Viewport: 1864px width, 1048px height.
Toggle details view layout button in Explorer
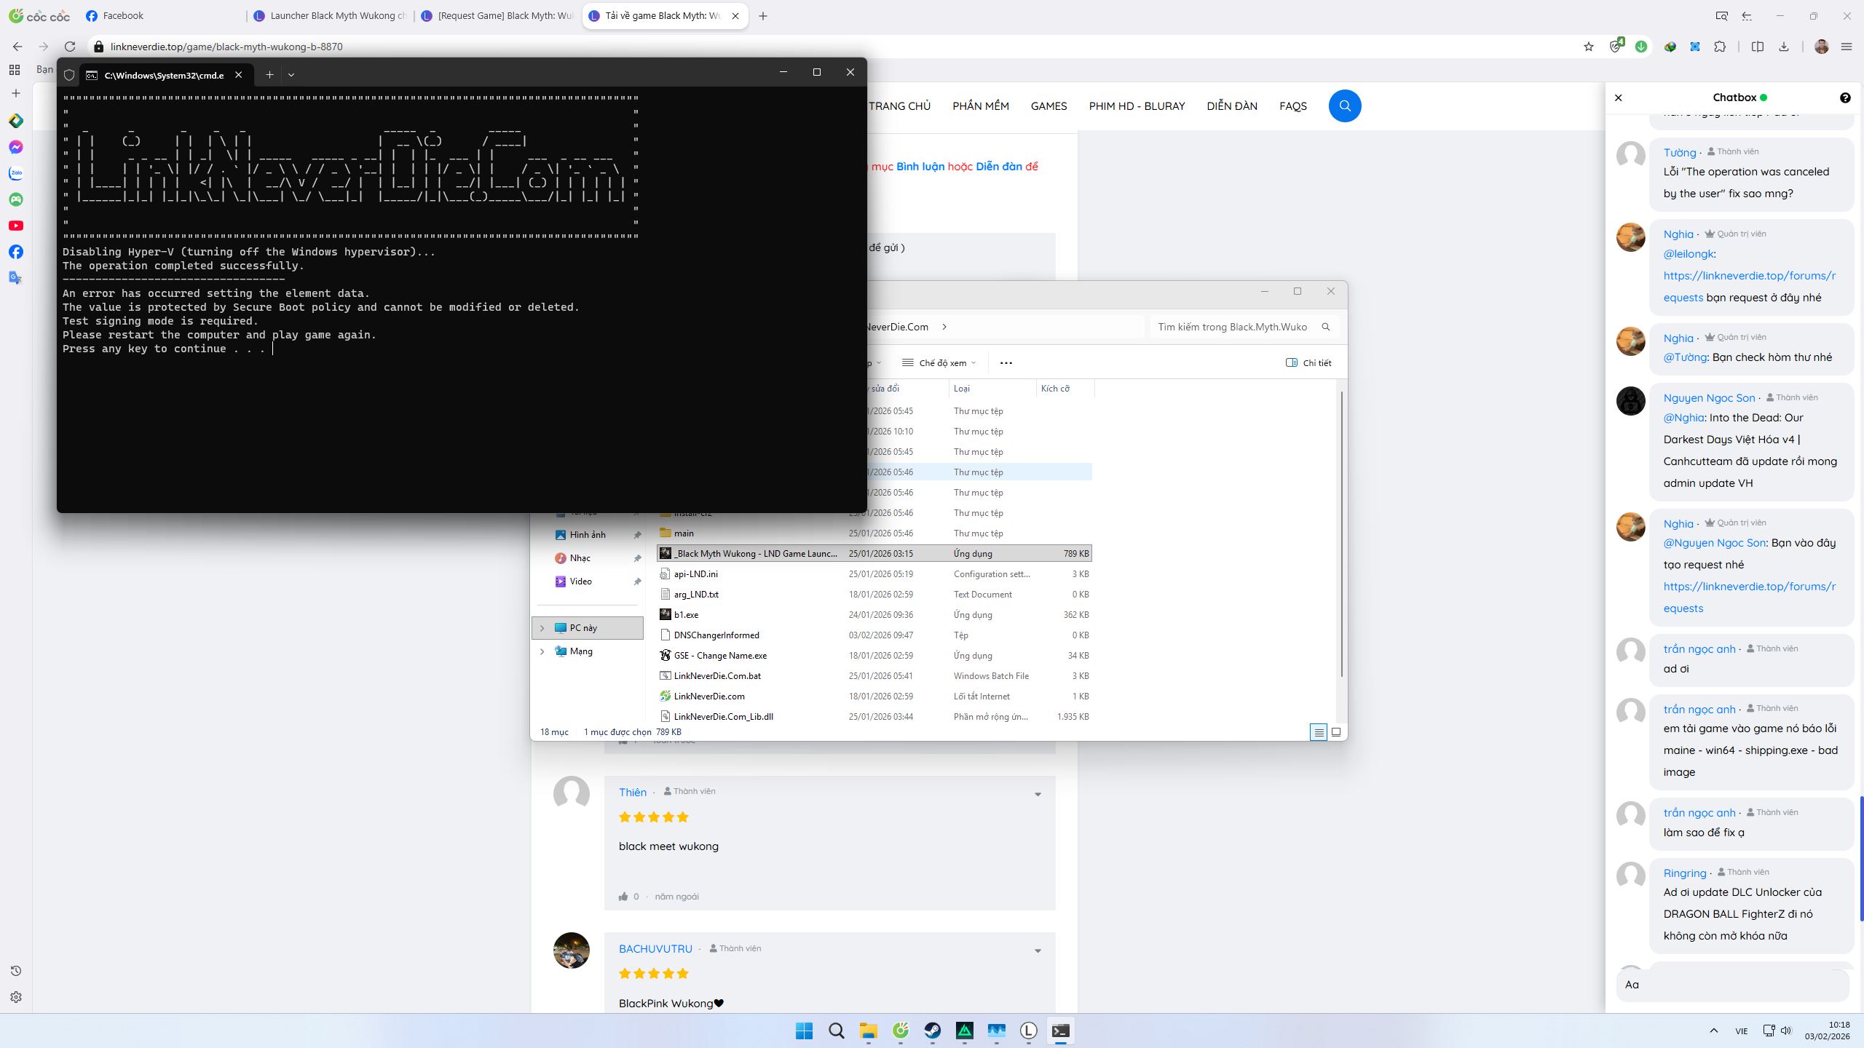click(x=1318, y=732)
